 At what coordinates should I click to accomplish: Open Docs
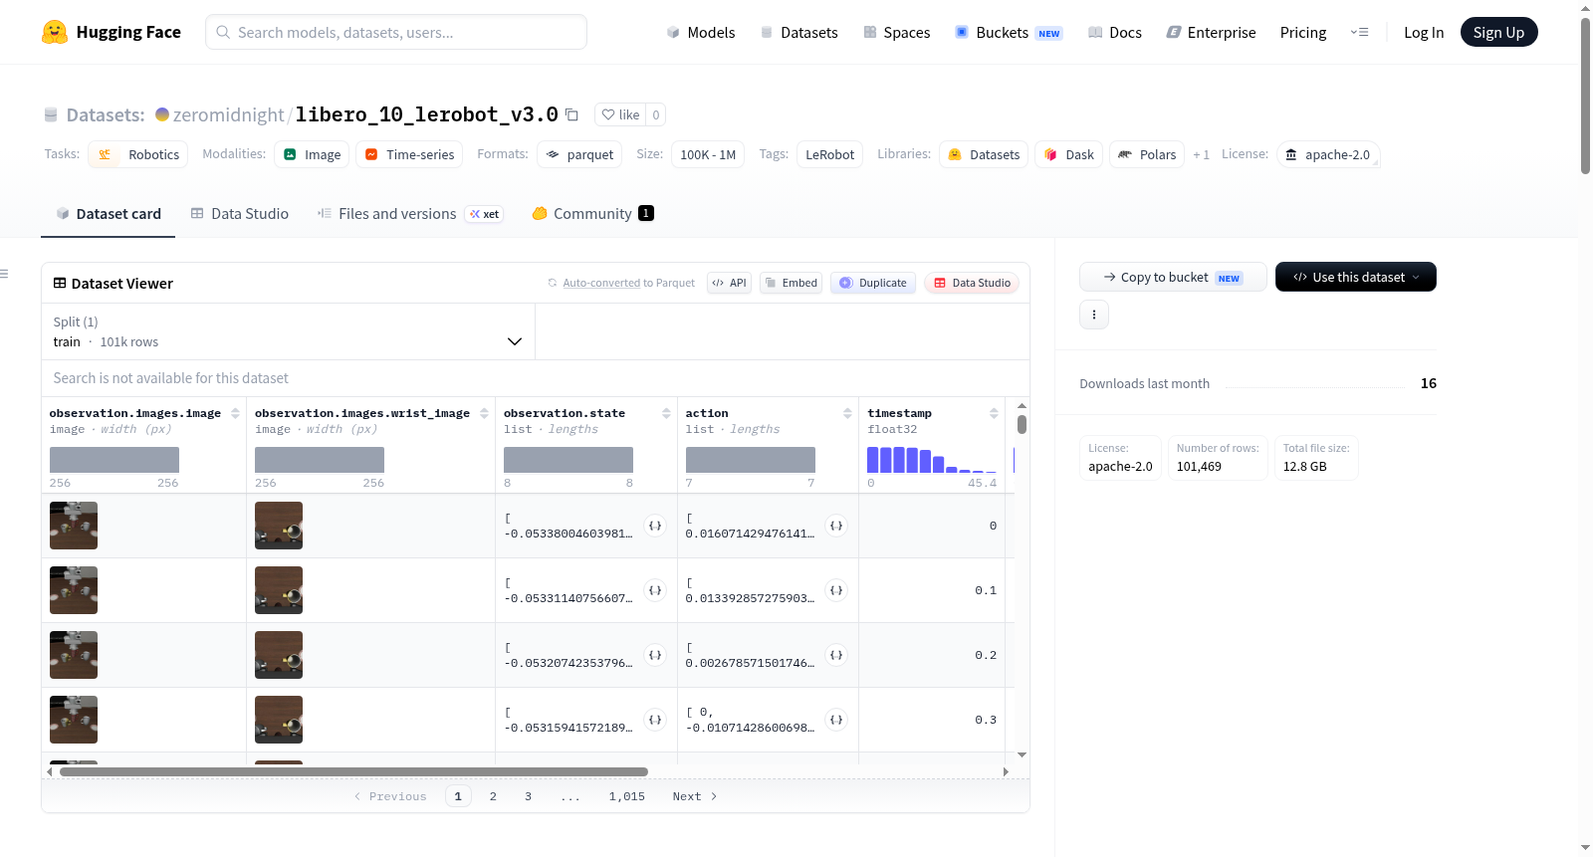click(x=1114, y=32)
